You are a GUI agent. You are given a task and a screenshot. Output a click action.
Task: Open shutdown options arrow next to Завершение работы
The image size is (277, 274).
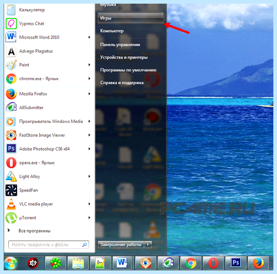click(148, 245)
